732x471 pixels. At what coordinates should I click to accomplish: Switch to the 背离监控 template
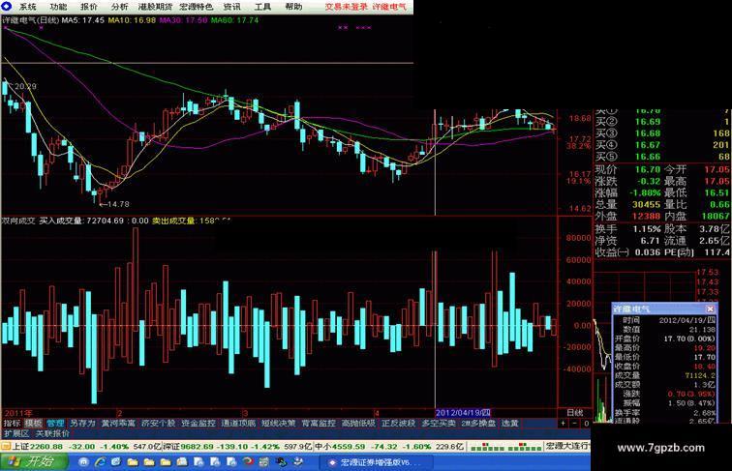[x=319, y=424]
